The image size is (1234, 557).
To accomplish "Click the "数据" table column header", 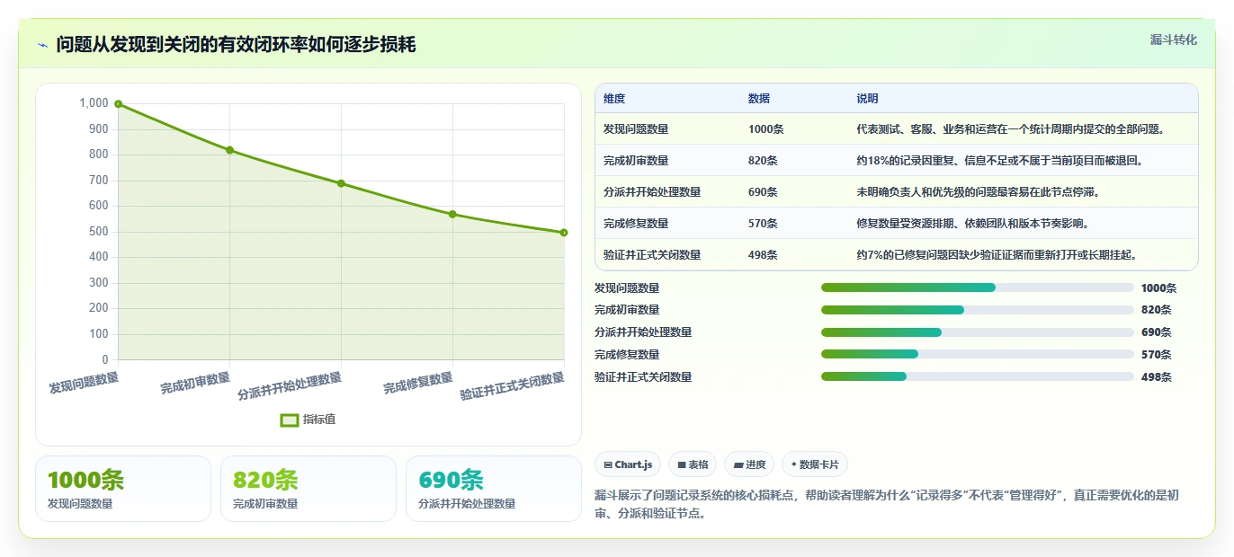I will 759,99.
